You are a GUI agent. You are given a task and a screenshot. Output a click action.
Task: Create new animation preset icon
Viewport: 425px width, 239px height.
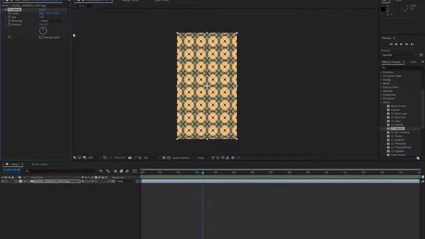coord(418,158)
